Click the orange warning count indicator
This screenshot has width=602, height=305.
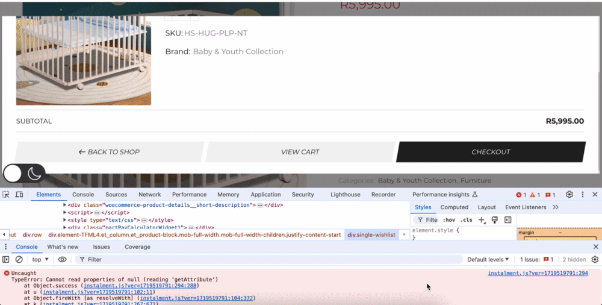coord(535,195)
